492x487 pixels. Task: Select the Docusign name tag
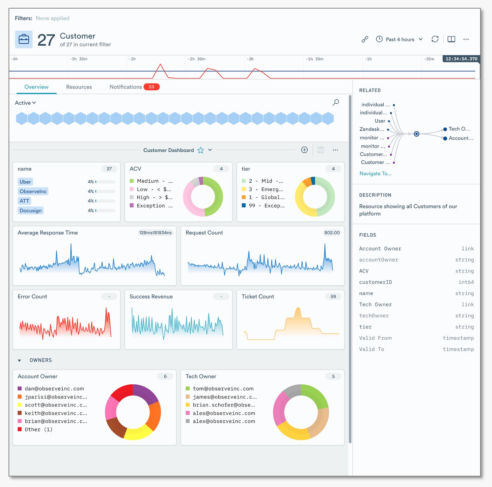[31, 211]
